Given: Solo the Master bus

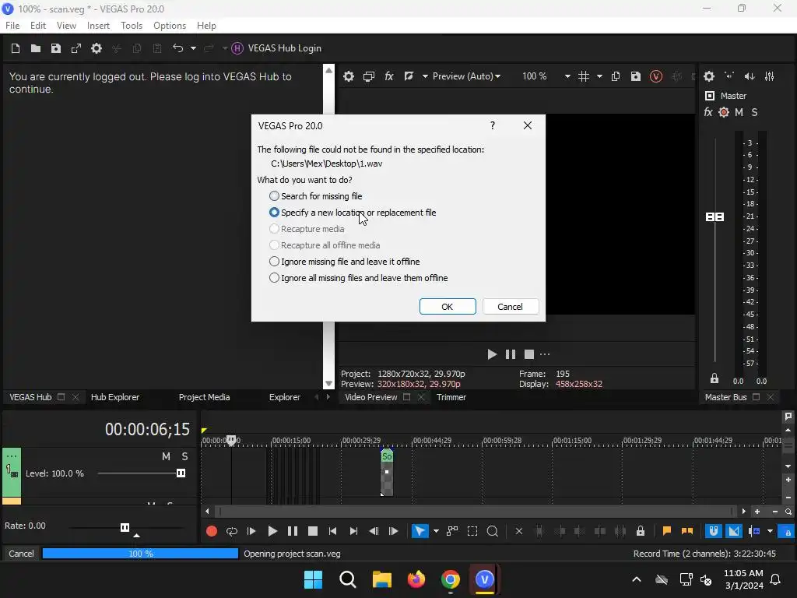Looking at the screenshot, I should pyautogui.click(x=754, y=112).
